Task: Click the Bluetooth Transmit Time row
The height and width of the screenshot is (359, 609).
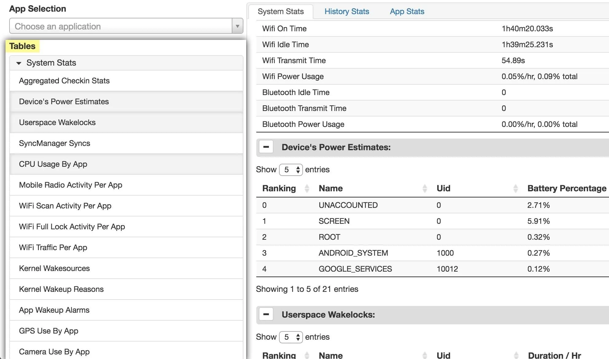Action: [x=433, y=108]
